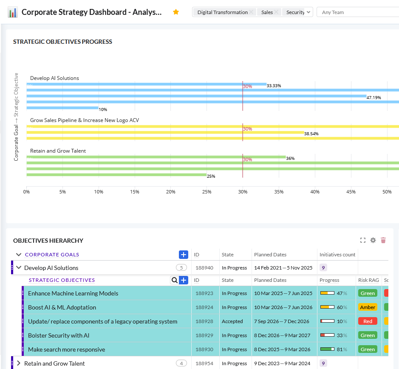Delete the Objectives Hierarchy widget
399x369 pixels.
click(x=383, y=240)
